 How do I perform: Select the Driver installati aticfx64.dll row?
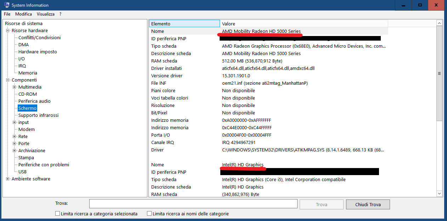268,68
